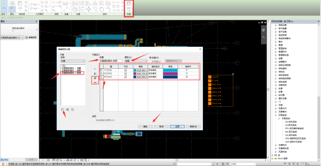Click fill pattern cell for row 1
321x166 pixels.
click(155, 70)
